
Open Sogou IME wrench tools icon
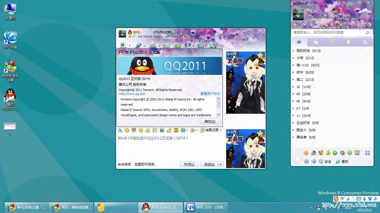[376, 199]
